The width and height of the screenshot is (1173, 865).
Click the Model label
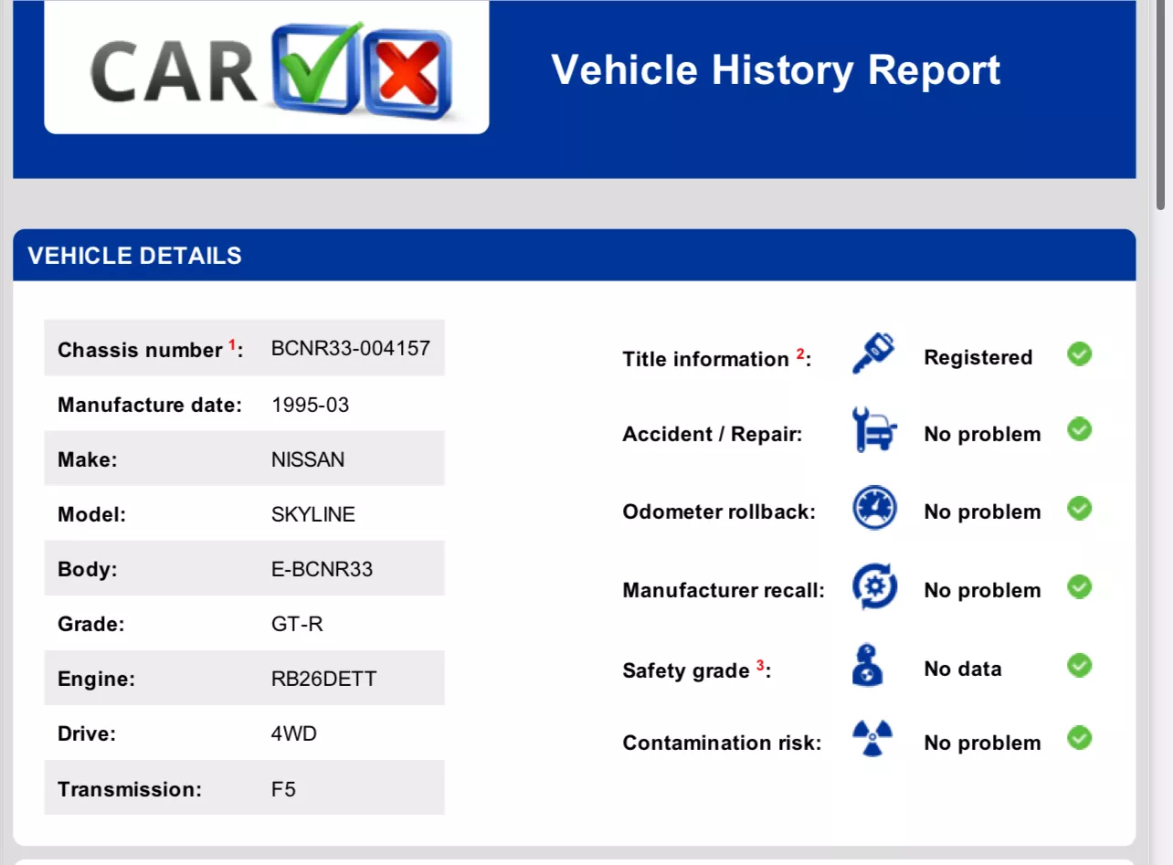(91, 514)
